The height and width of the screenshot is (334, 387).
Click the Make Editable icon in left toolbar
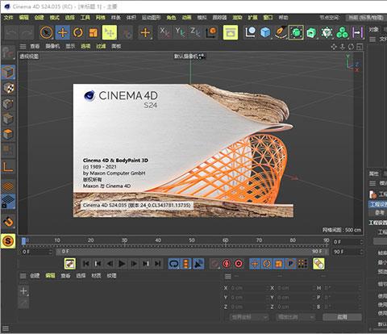click(x=8, y=52)
